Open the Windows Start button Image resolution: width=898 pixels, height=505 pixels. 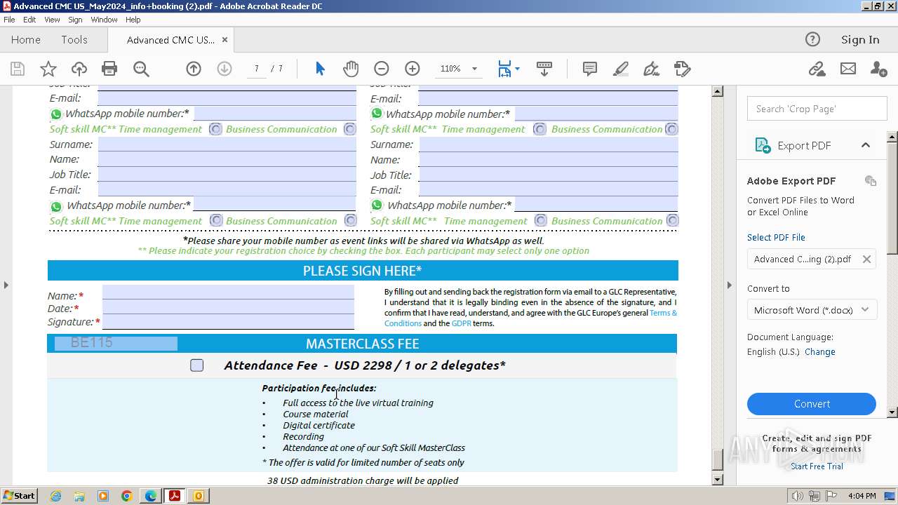click(19, 496)
